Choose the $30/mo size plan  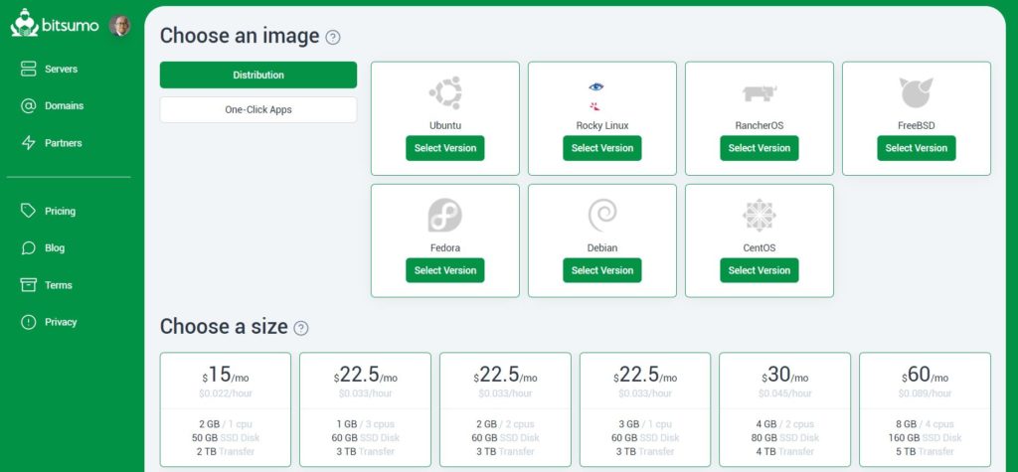click(785, 409)
